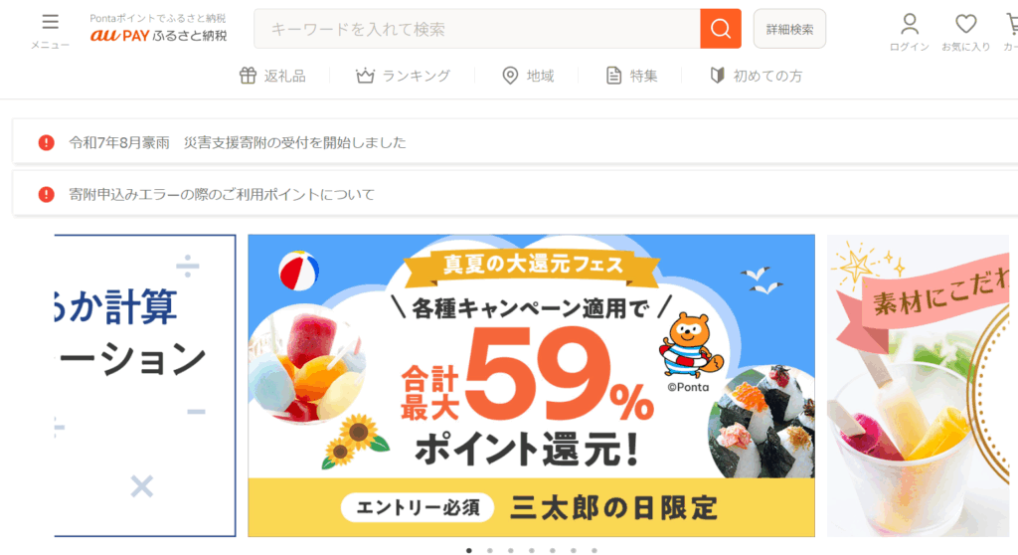Open the お気に入り heart icon
The image size is (1018, 555).
click(x=965, y=33)
